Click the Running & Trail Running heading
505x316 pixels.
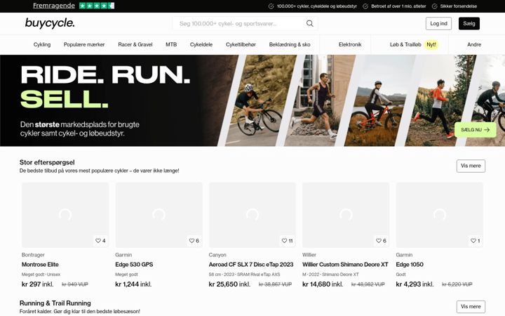[x=55, y=303]
